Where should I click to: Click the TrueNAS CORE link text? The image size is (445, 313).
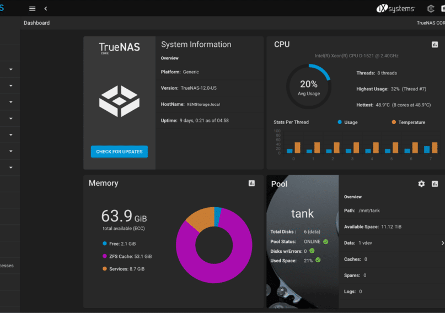pos(430,23)
